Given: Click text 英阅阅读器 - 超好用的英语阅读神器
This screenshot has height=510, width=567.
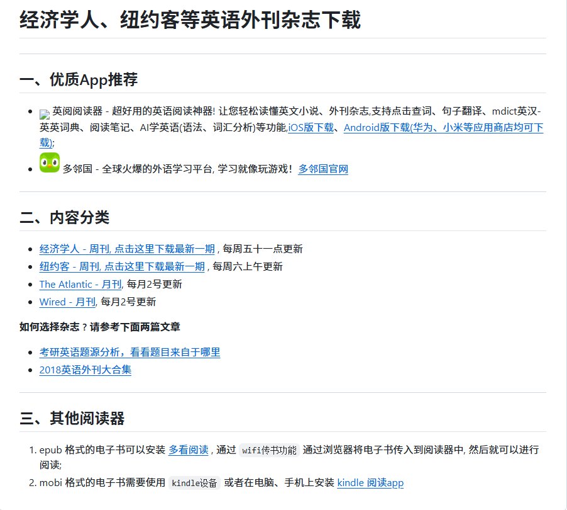Looking at the screenshot, I should pyautogui.click(x=133, y=111).
